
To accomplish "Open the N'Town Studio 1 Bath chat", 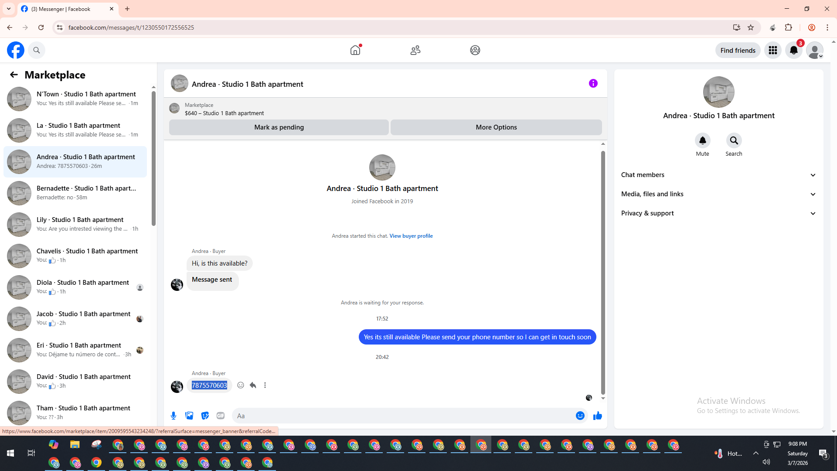I will [75, 99].
